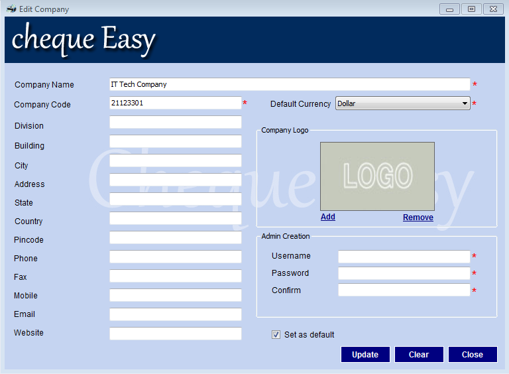Click the Clear button
509x374 pixels.
tap(419, 354)
